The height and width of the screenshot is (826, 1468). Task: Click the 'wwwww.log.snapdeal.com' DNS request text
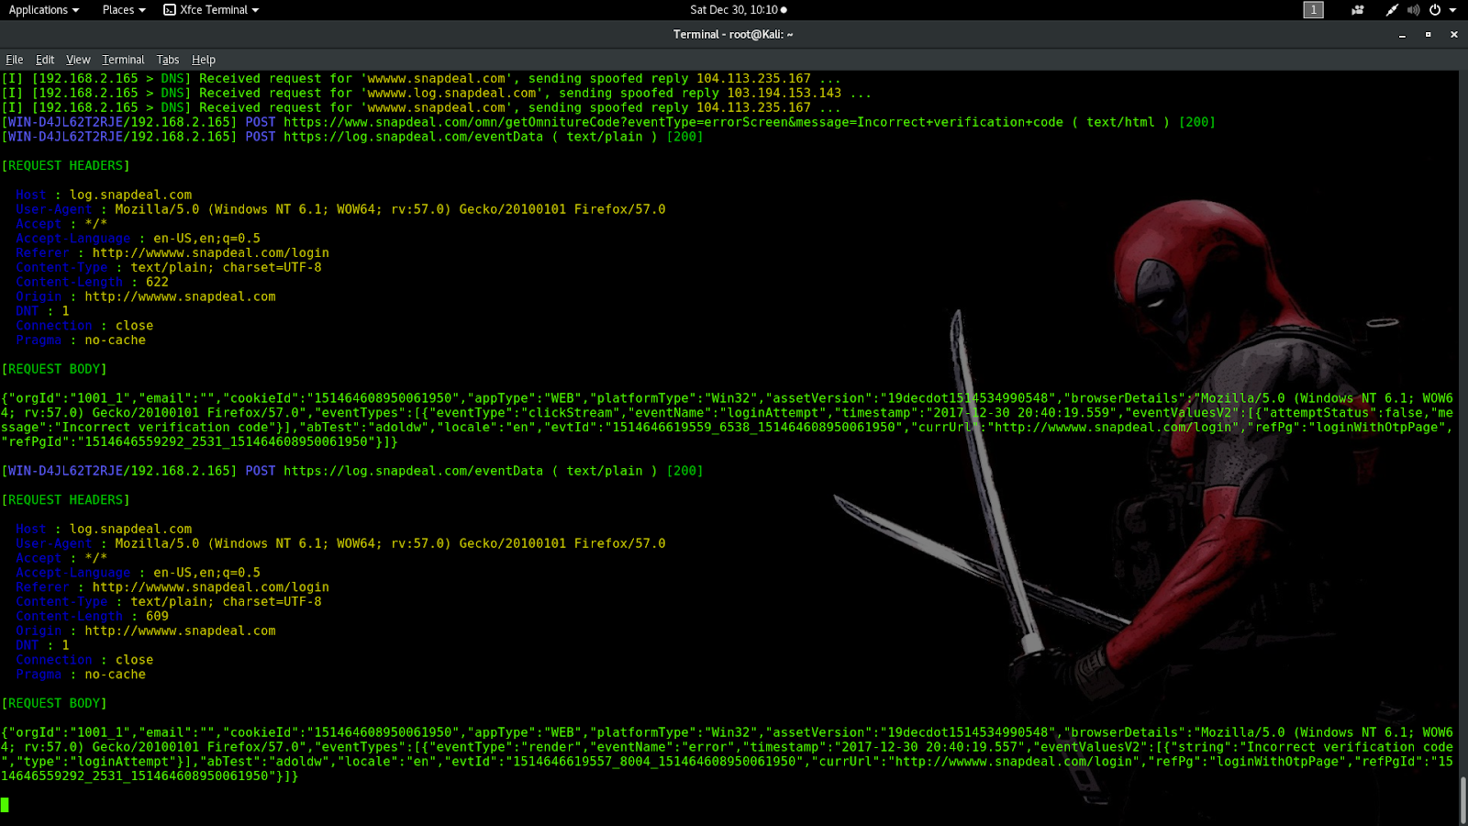tap(452, 93)
